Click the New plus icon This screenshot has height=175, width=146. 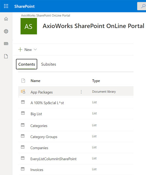pos(20,49)
